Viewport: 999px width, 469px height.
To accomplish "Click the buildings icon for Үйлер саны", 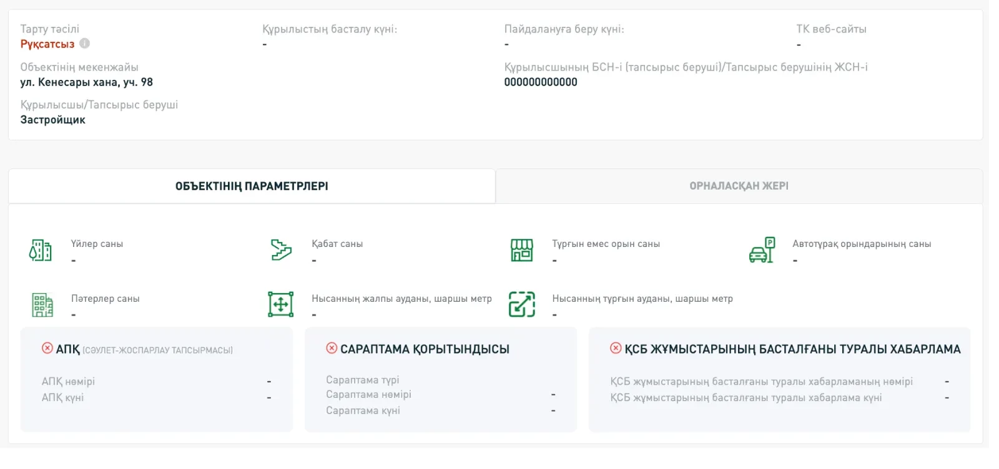I will click(41, 250).
